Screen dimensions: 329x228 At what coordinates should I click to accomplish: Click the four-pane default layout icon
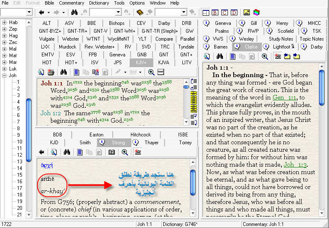point(206,12)
